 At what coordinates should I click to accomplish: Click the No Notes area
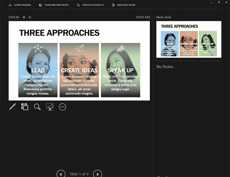coord(165,67)
